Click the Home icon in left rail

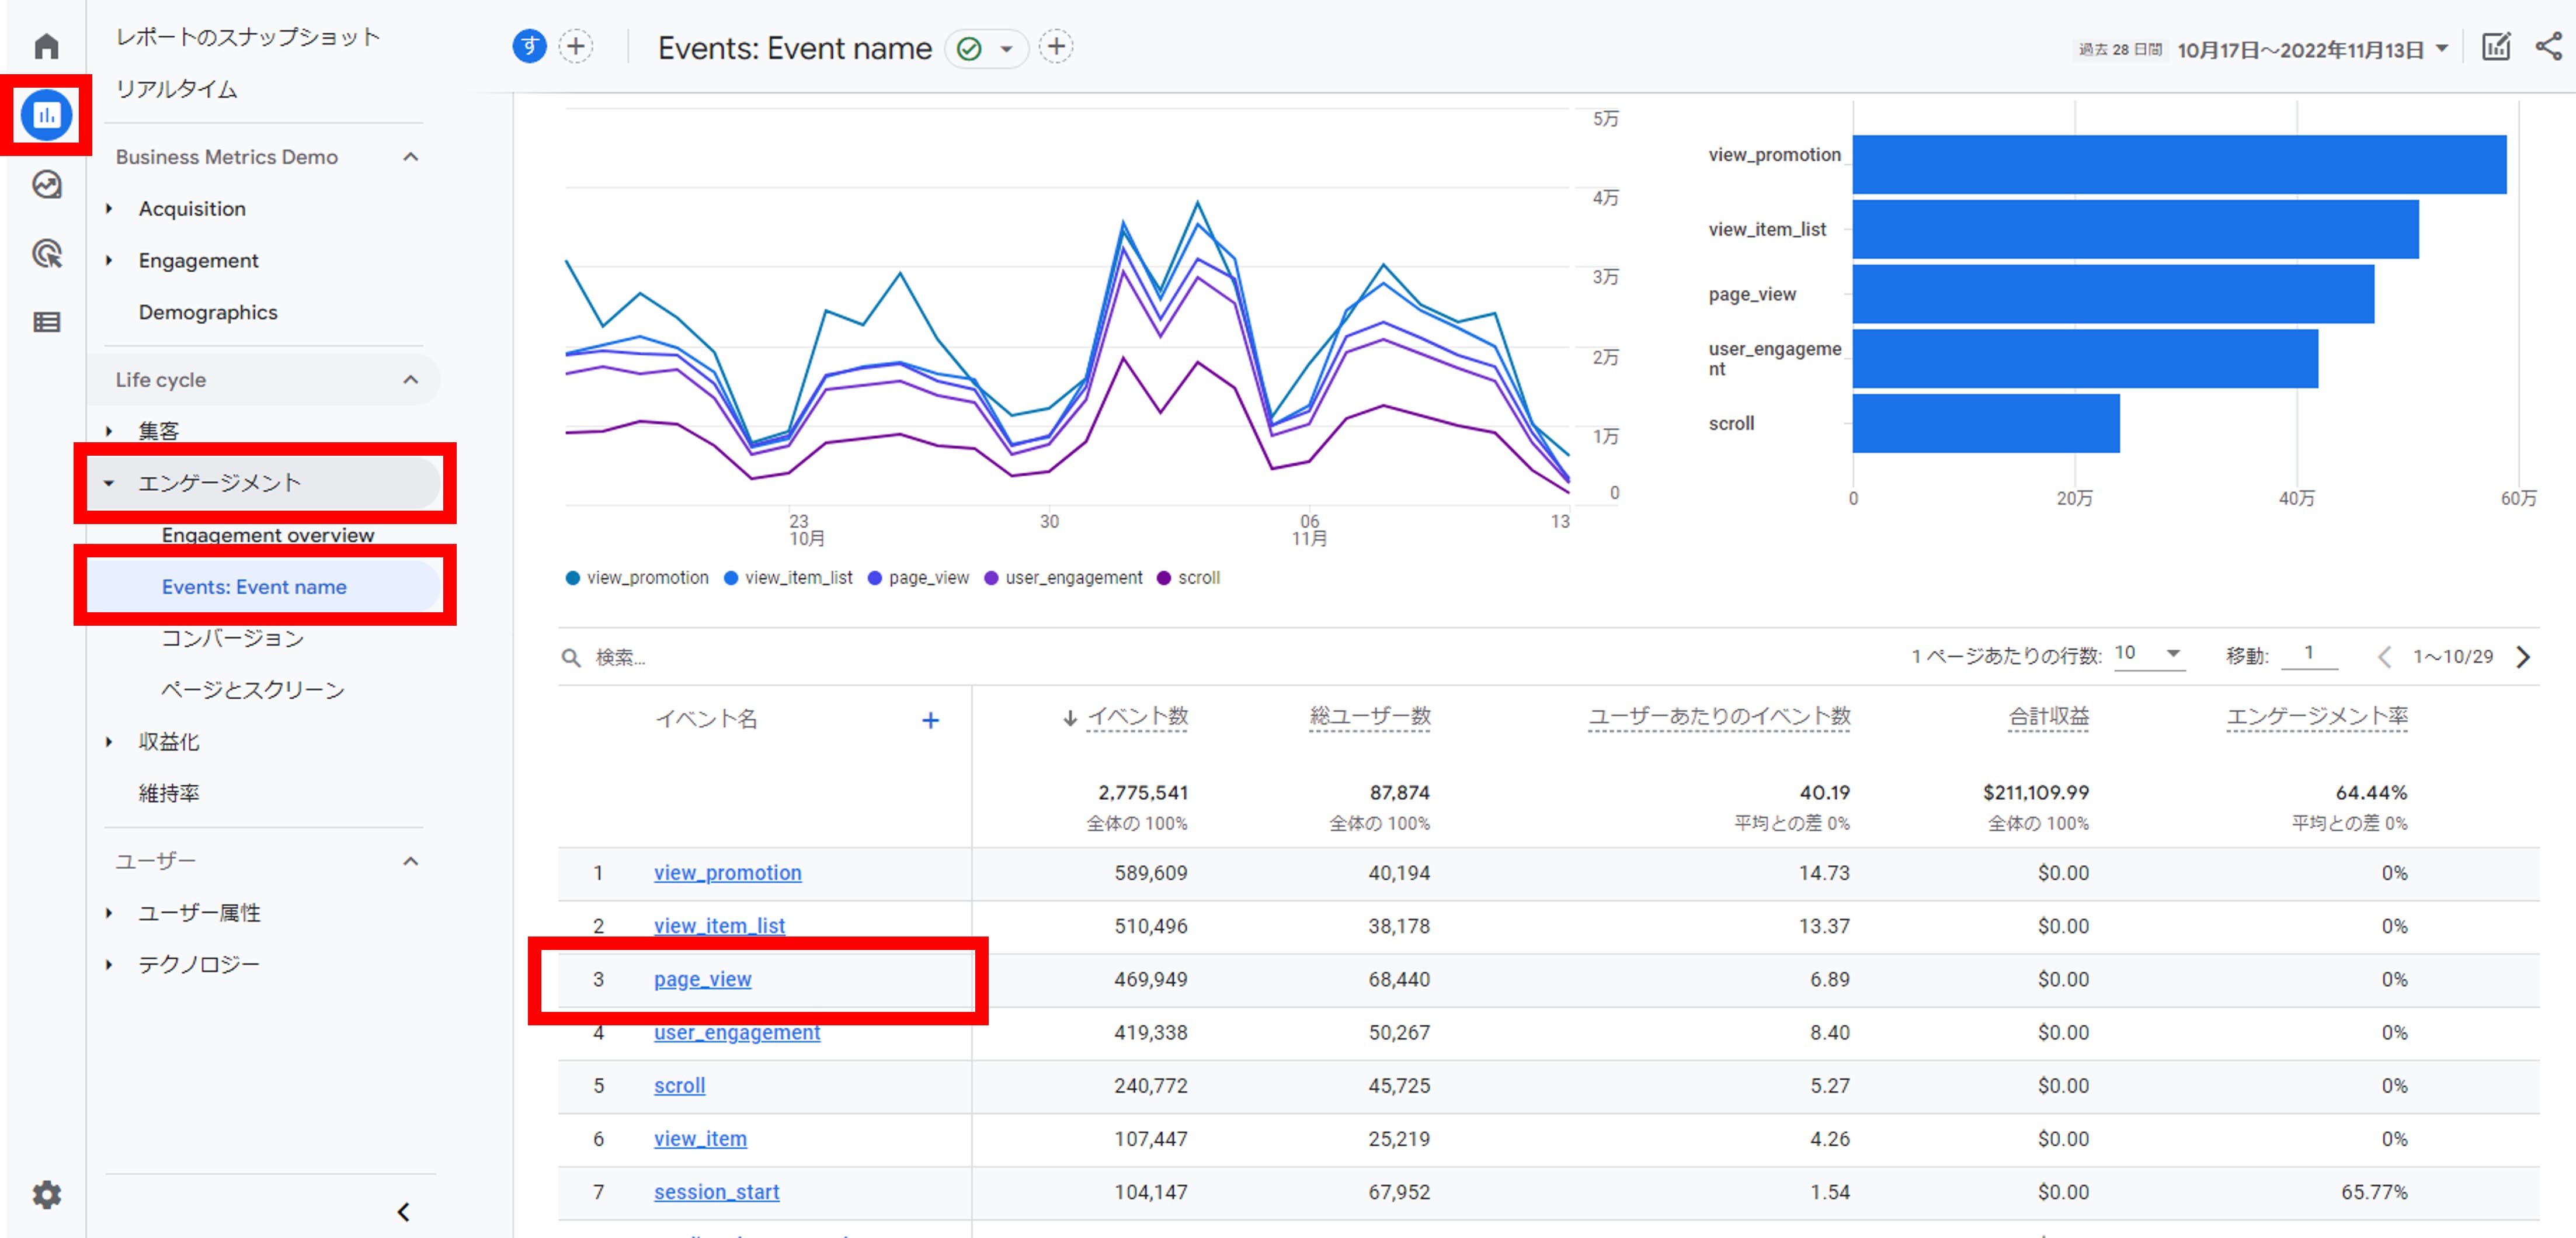click(x=46, y=46)
